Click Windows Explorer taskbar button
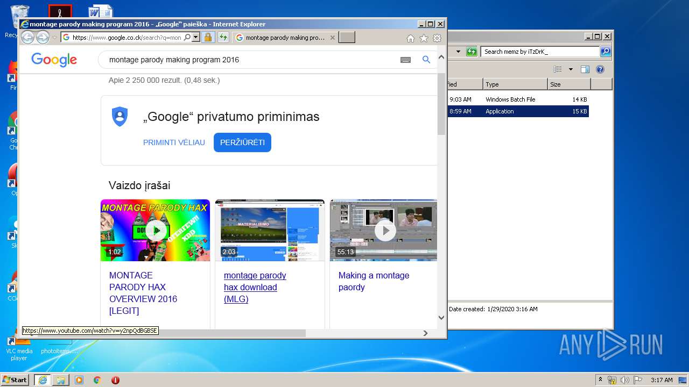 tap(61, 379)
